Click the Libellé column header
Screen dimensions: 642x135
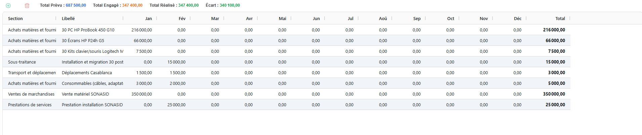pyautogui.click(x=68, y=19)
